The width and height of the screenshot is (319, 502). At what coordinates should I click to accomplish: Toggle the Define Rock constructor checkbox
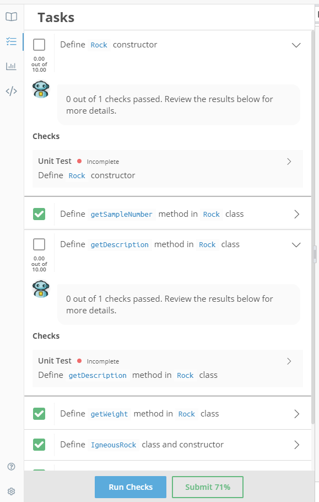coord(39,45)
